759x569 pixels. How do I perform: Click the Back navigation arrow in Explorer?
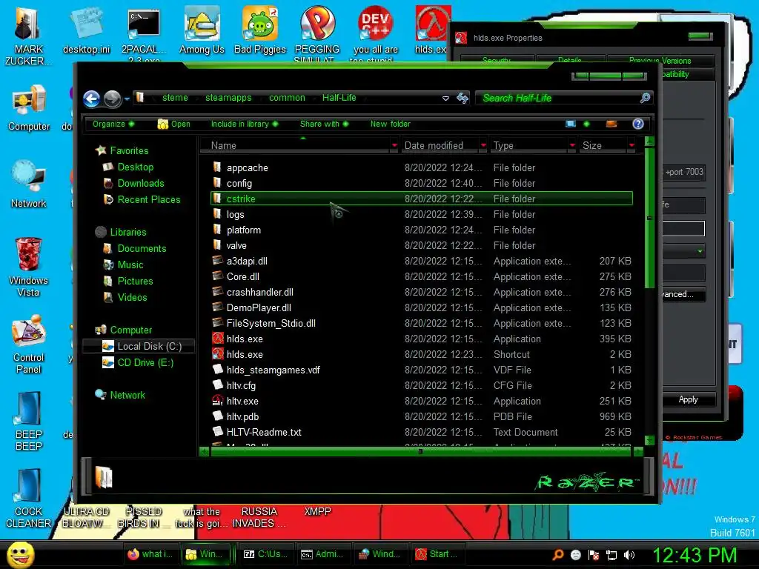tap(91, 99)
